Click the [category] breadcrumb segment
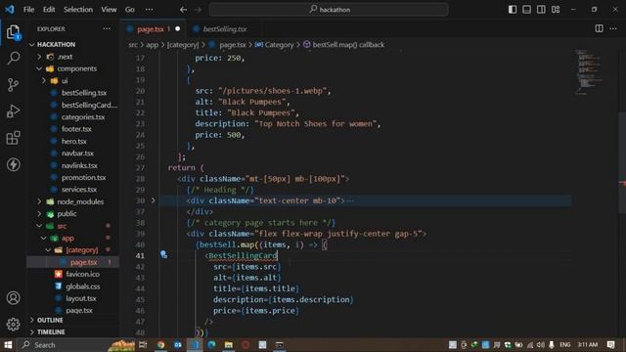 click(x=183, y=45)
